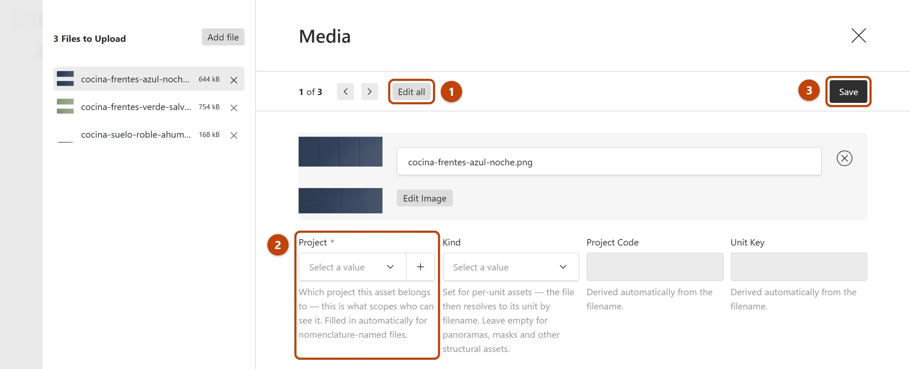
Task: Click the verde-salv thumbnail in file list
Action: tap(65, 106)
